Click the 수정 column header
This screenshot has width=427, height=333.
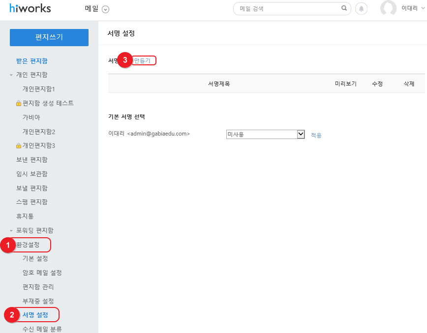tap(377, 83)
